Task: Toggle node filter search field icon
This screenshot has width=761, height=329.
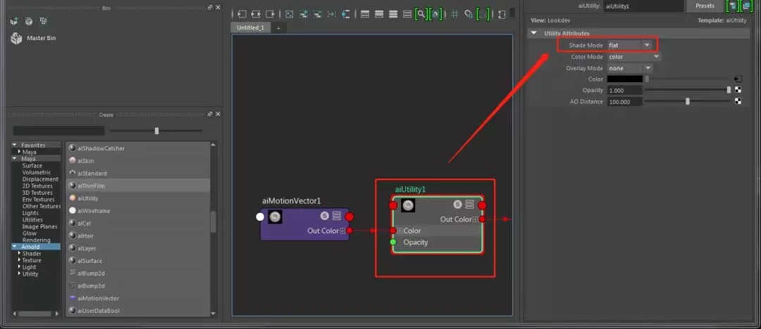Action: (421, 15)
